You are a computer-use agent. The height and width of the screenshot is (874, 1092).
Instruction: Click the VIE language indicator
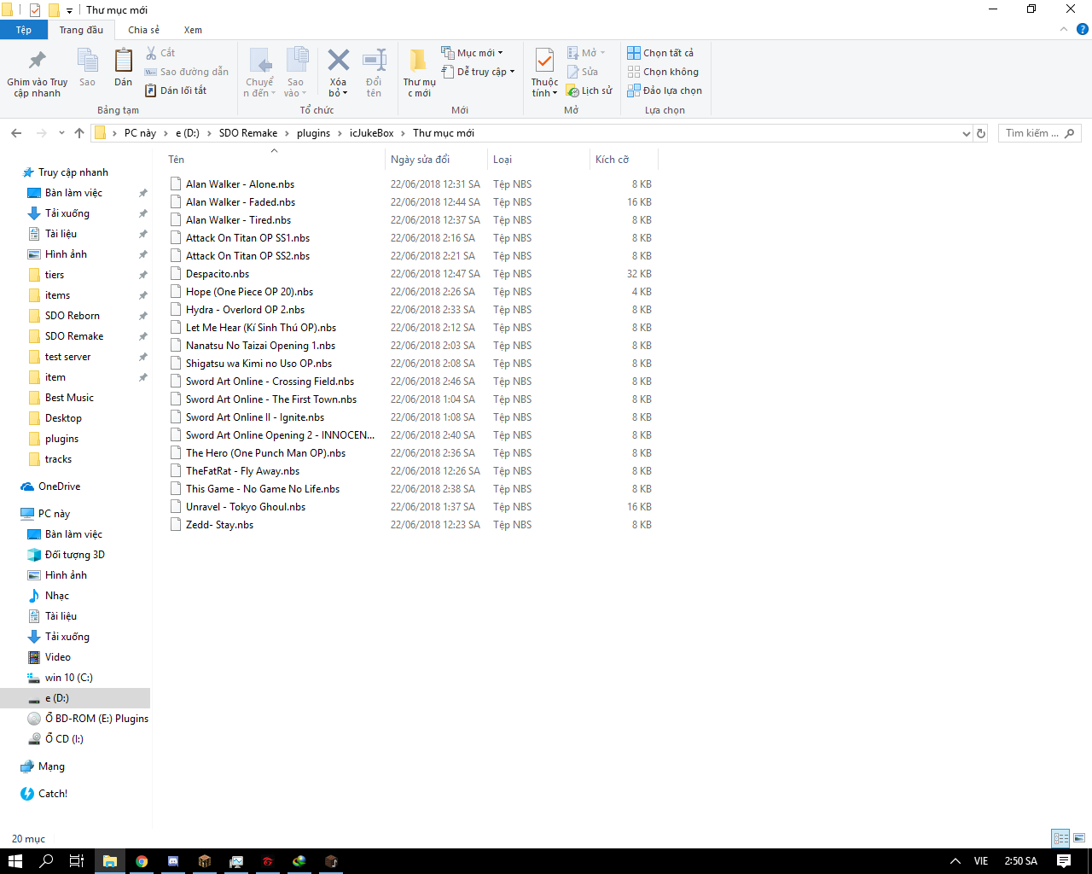(981, 861)
